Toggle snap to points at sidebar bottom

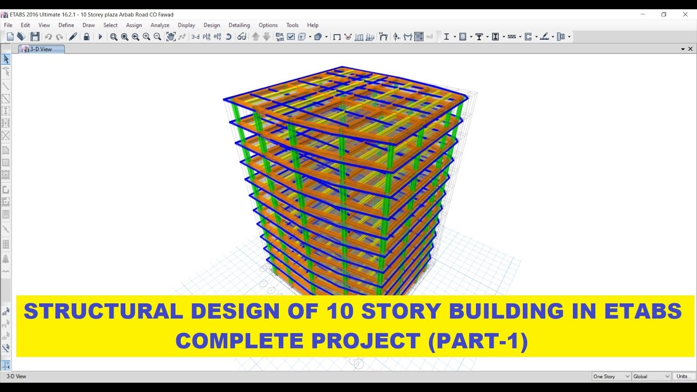(x=6, y=365)
